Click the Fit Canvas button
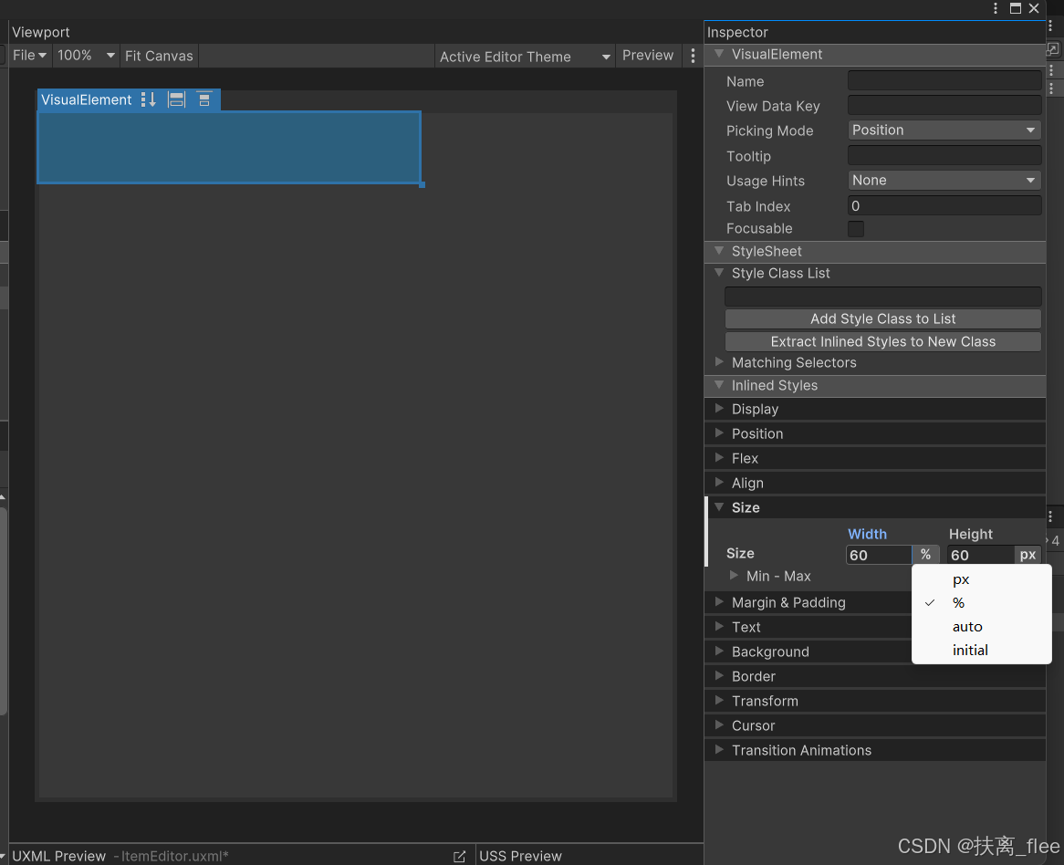Image resolution: width=1064 pixels, height=865 pixels. [x=159, y=55]
